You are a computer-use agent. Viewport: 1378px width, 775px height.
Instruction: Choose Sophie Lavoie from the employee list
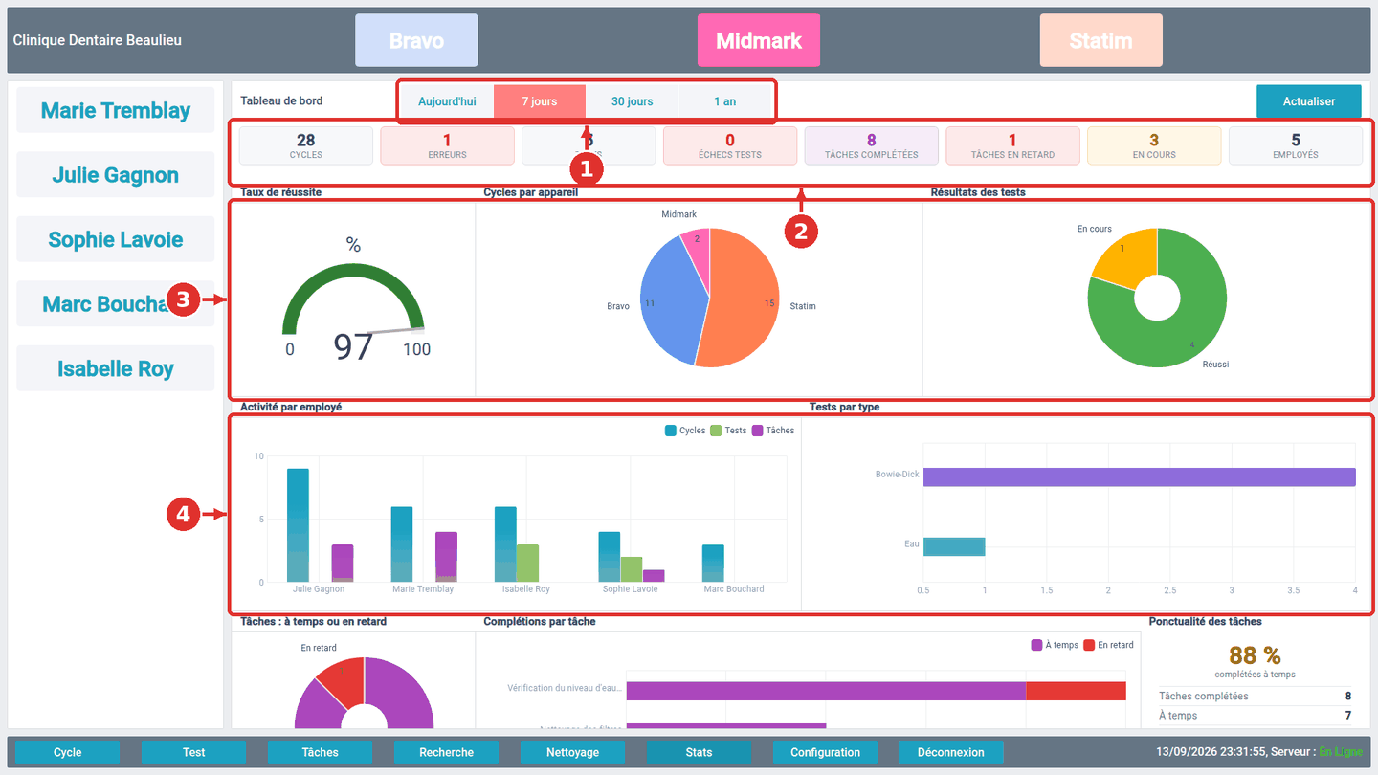click(x=116, y=239)
